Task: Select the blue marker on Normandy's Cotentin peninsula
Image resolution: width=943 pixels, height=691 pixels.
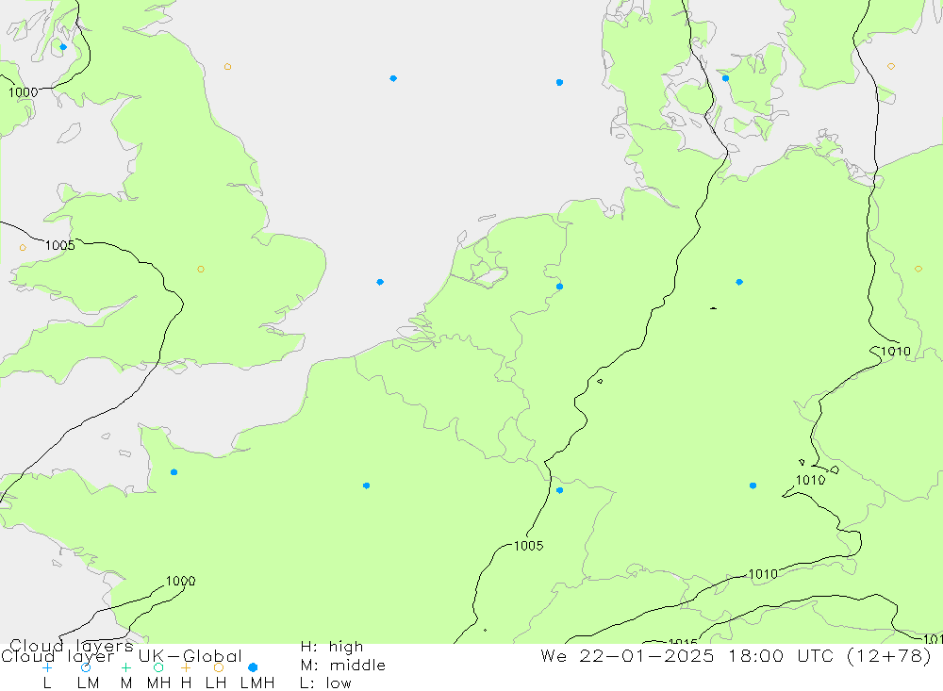Action: point(174,472)
